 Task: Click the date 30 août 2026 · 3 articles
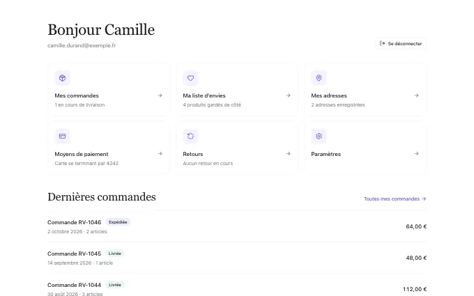(x=75, y=294)
